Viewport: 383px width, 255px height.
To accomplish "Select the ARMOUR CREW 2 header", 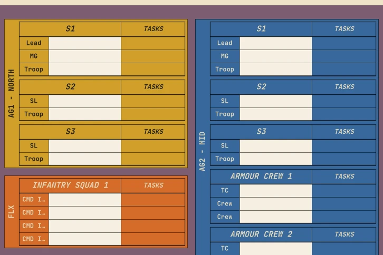I will coord(261,234).
